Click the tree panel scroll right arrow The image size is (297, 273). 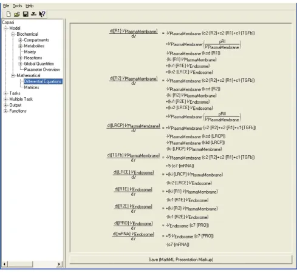59,264
